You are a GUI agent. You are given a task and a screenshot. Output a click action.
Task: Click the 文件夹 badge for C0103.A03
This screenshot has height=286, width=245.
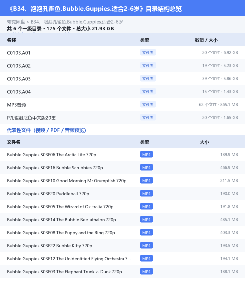point(148,78)
